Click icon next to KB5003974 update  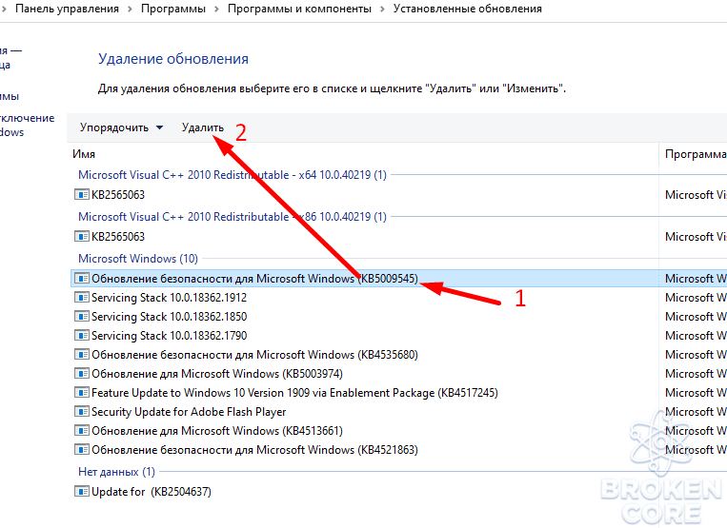tap(82, 374)
